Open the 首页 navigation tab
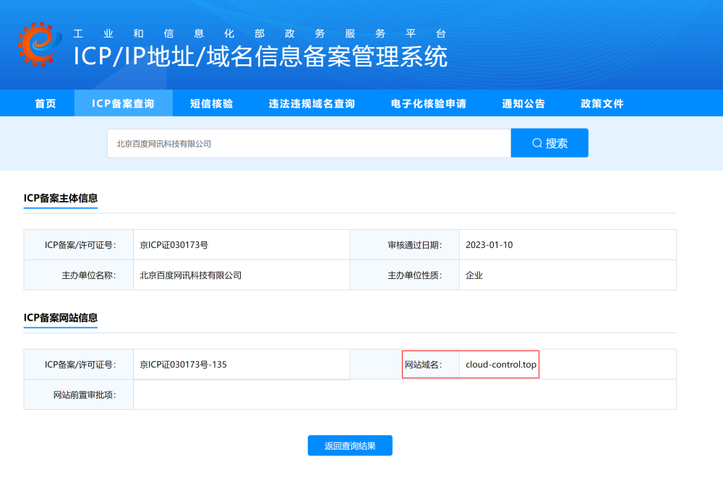The width and height of the screenshot is (723, 482). click(45, 103)
